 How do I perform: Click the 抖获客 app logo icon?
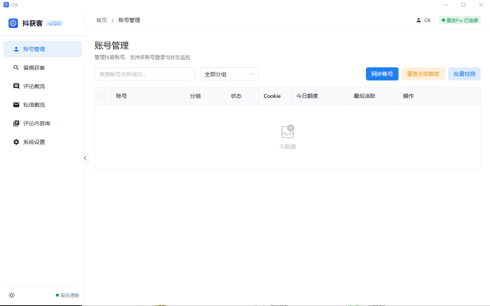click(13, 23)
